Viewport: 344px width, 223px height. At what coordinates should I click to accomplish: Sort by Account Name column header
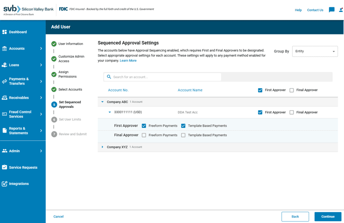click(190, 90)
